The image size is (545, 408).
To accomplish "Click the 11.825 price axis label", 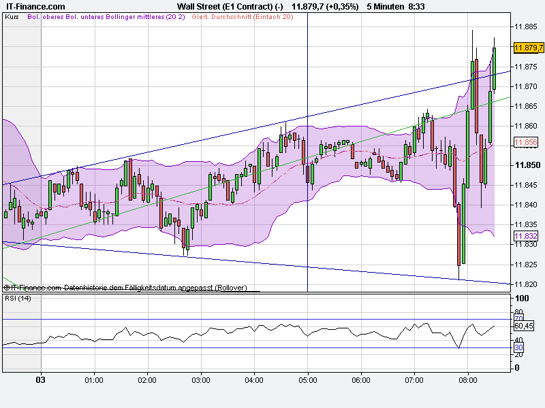I will (525, 265).
